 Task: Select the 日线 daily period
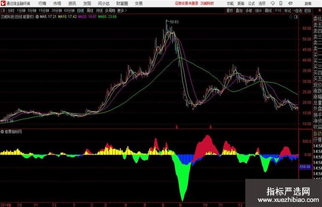coord(80,11)
